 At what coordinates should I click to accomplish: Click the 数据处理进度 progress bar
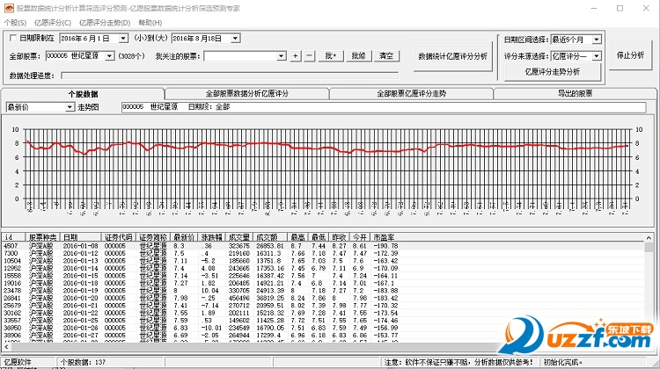pos(230,76)
